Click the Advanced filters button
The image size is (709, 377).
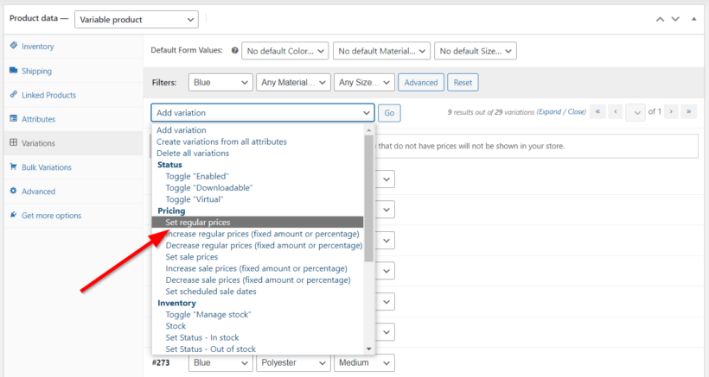point(421,83)
